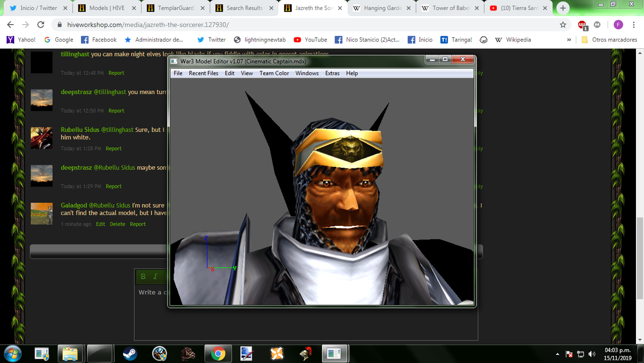Open a new Chrome tab
Screen dimensions: 644x363
tap(562, 8)
